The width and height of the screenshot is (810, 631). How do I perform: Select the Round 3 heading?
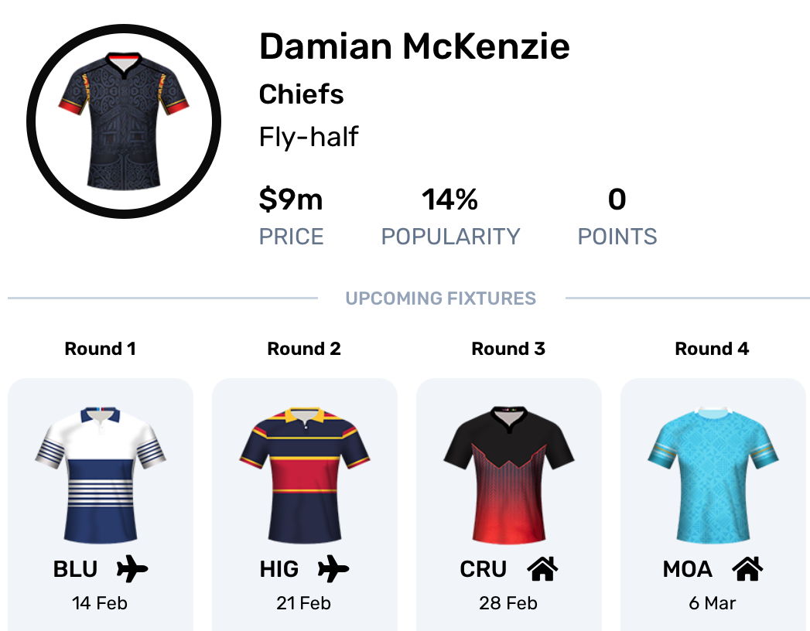pyautogui.click(x=508, y=349)
